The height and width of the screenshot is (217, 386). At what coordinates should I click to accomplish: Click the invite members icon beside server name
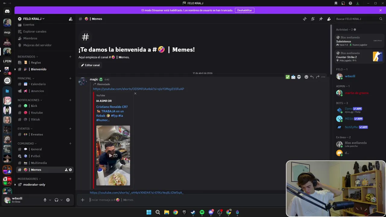pos(71,19)
